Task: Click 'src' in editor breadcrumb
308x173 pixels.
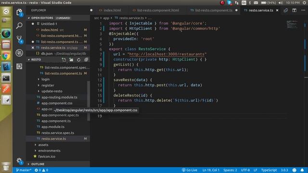Action: click(96, 18)
